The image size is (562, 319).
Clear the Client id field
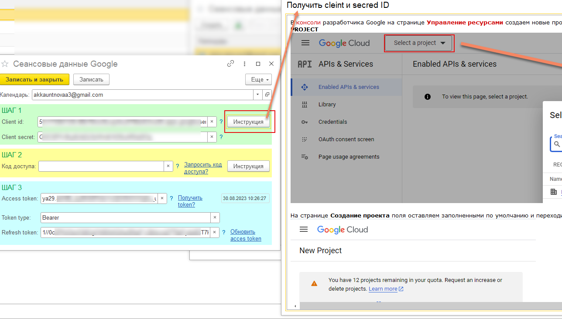(212, 122)
